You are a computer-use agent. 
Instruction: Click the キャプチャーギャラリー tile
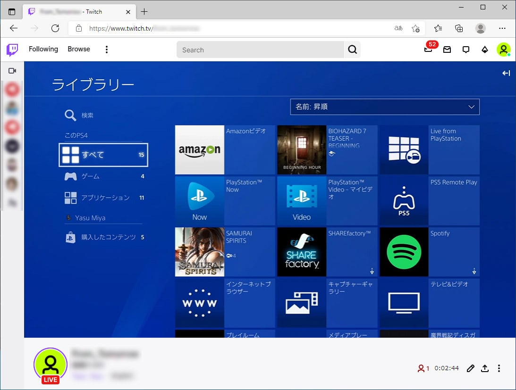tap(327, 303)
